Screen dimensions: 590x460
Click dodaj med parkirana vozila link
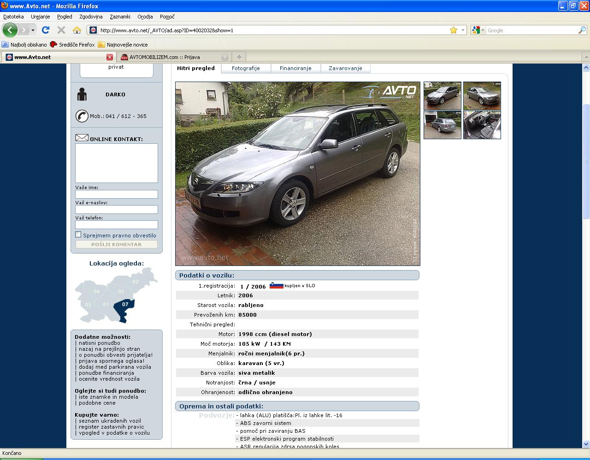tap(115, 367)
